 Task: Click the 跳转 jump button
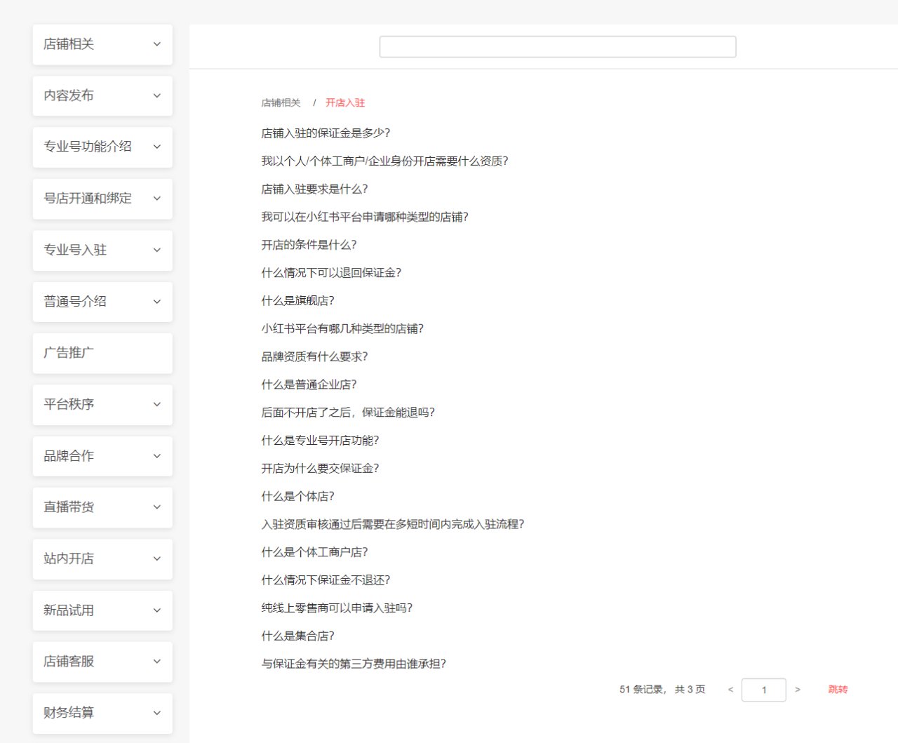[x=838, y=690]
